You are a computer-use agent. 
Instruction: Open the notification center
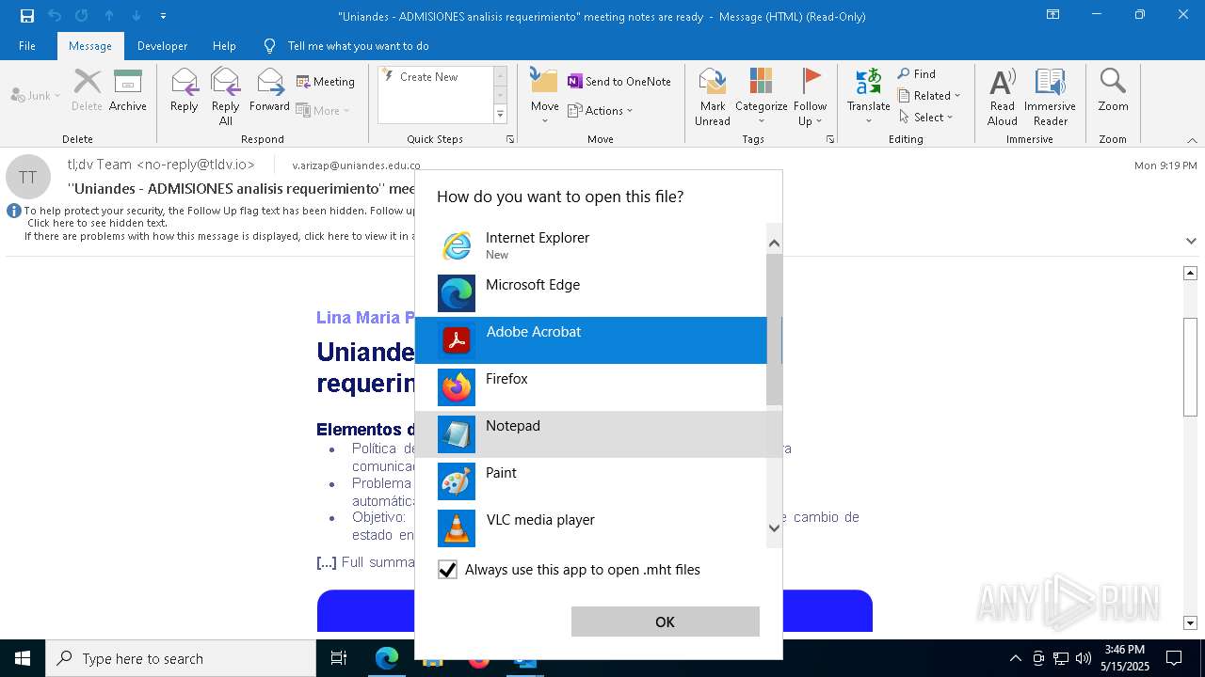point(1174,658)
